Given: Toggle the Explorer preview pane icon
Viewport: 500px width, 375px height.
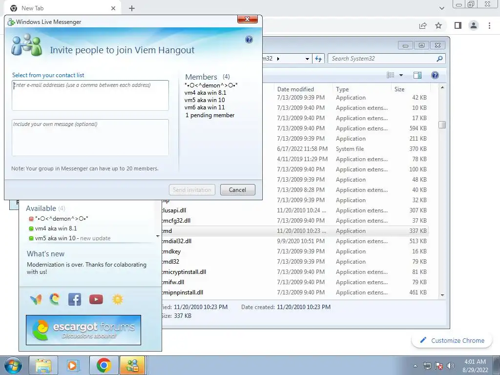Looking at the screenshot, I should pos(417,75).
